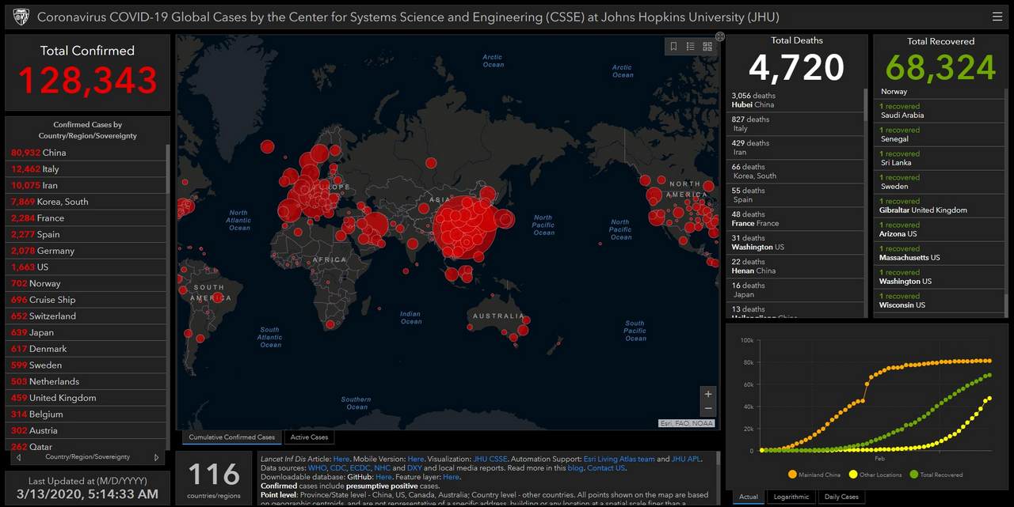This screenshot has height=507, width=1014.
Task: Open the WHO data source link
Action: tap(316, 468)
